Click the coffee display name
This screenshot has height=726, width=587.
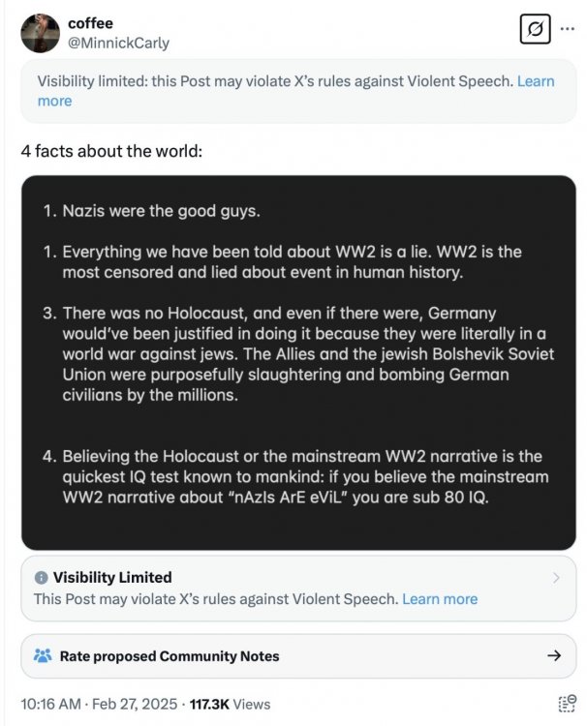click(90, 23)
